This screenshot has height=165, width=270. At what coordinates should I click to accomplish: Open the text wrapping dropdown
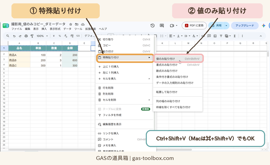point(187,36)
